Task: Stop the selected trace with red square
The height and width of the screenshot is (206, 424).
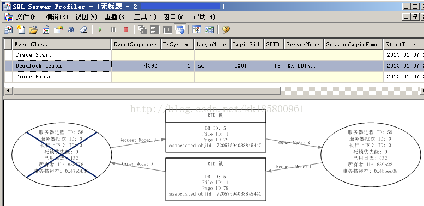Action: coord(125,29)
